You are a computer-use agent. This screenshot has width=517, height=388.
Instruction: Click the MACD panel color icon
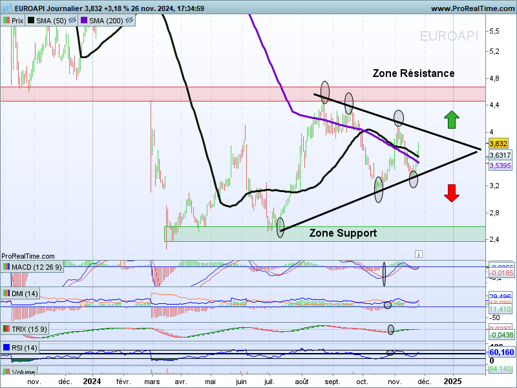pos(6,266)
